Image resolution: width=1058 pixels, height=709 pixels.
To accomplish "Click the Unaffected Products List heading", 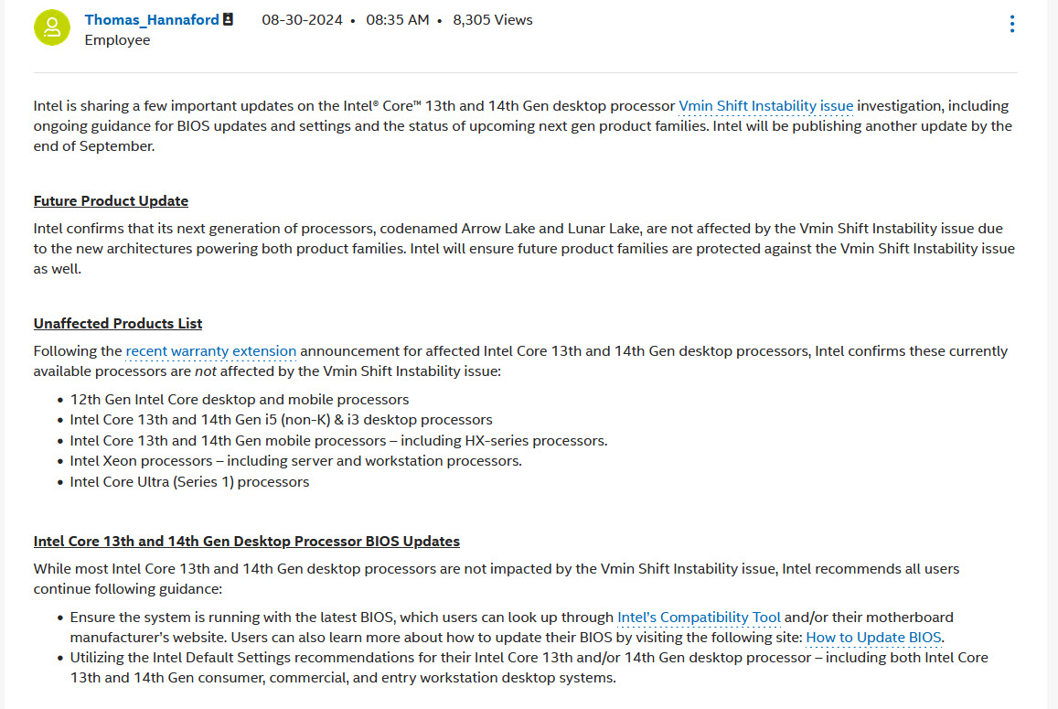I will 118,324.
